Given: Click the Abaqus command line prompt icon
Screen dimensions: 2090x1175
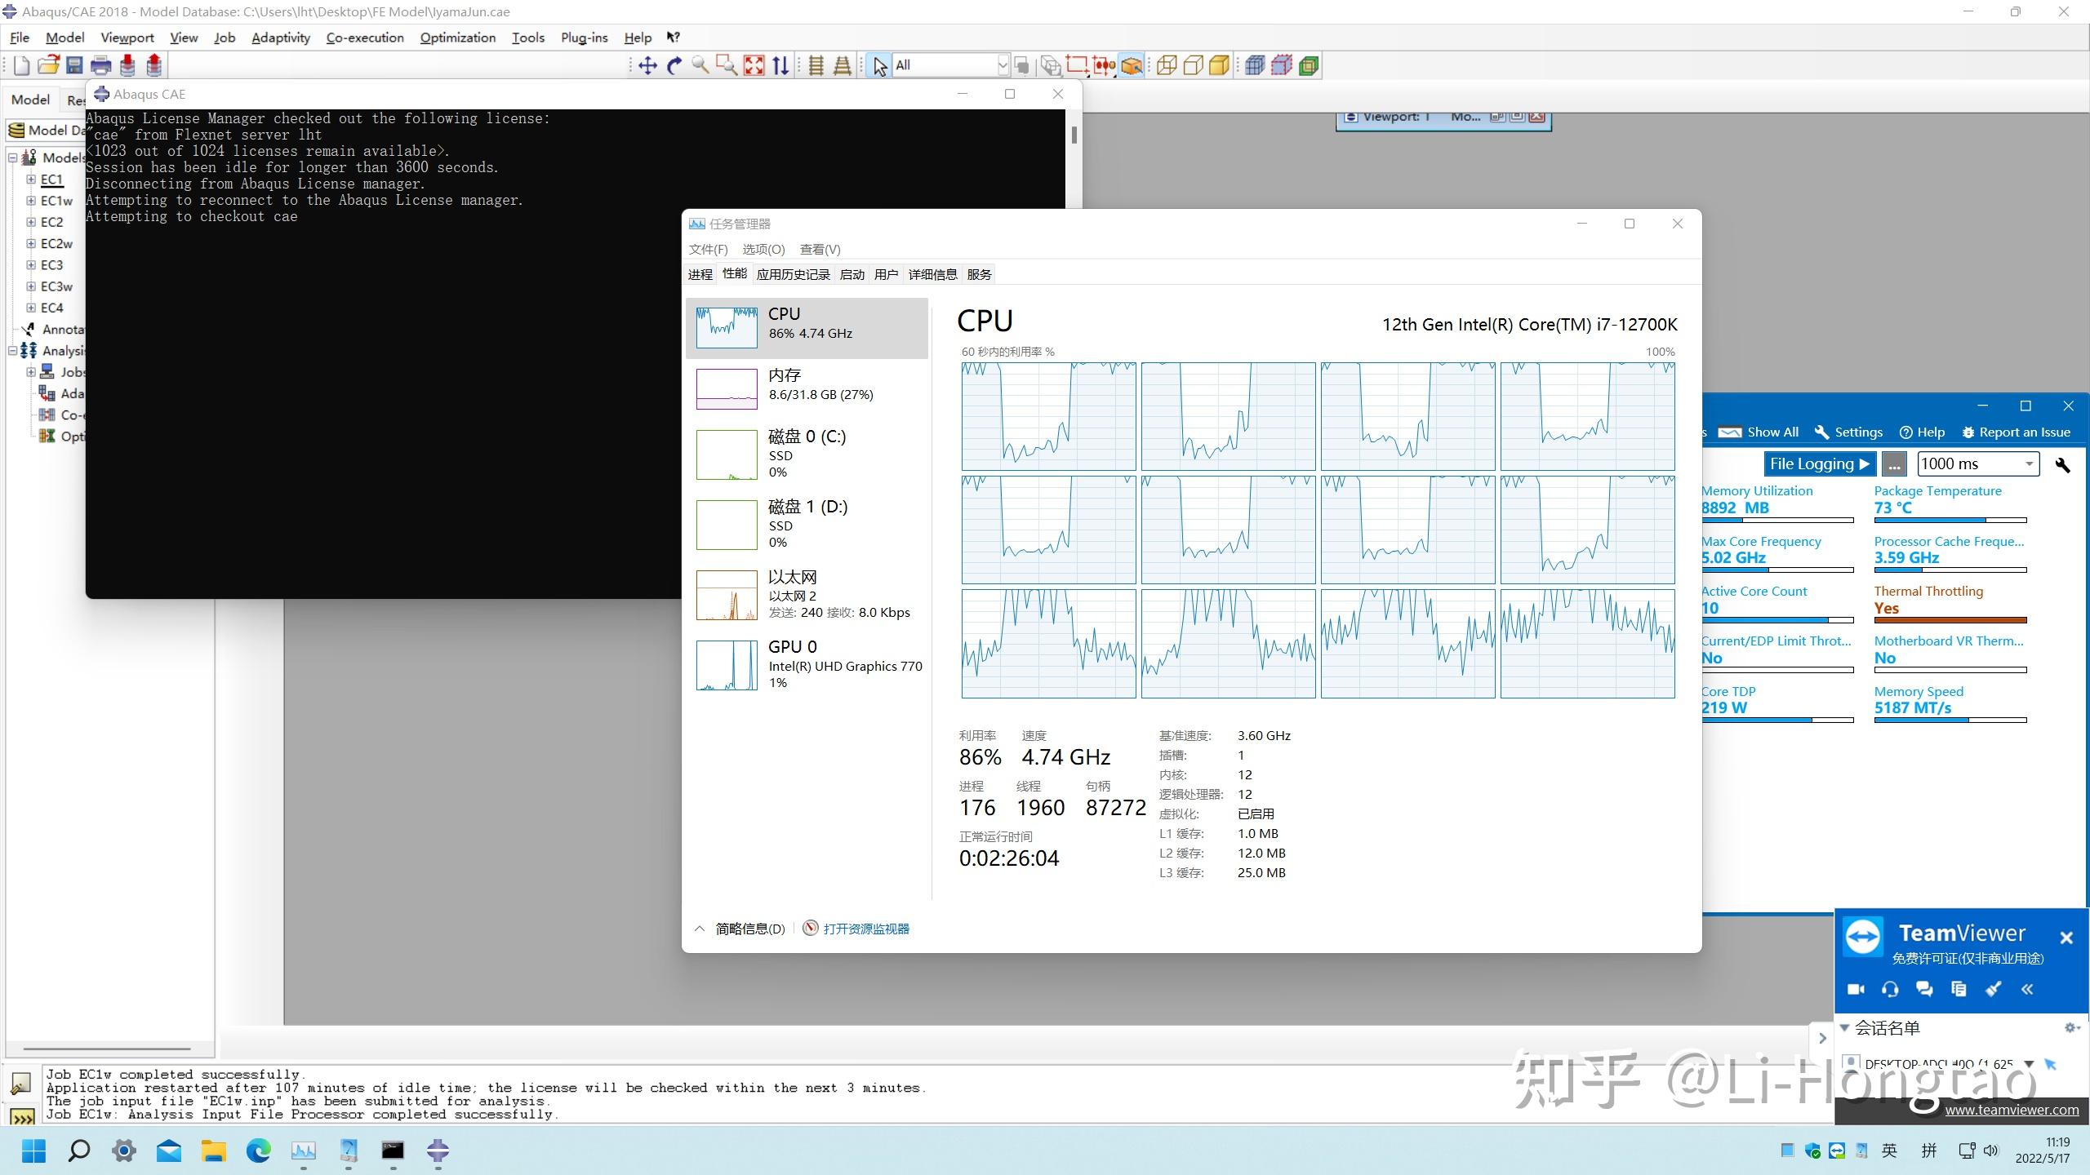Looking at the screenshot, I should pos(21,1116).
